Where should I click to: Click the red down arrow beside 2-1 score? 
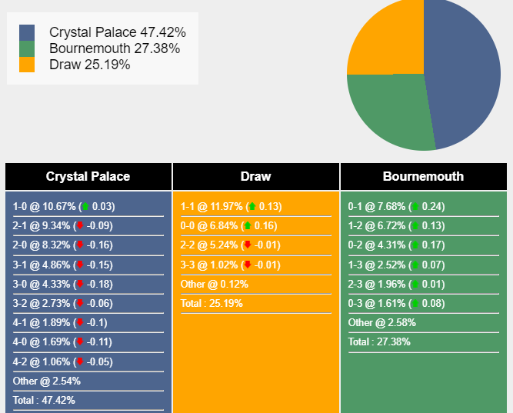pos(80,226)
